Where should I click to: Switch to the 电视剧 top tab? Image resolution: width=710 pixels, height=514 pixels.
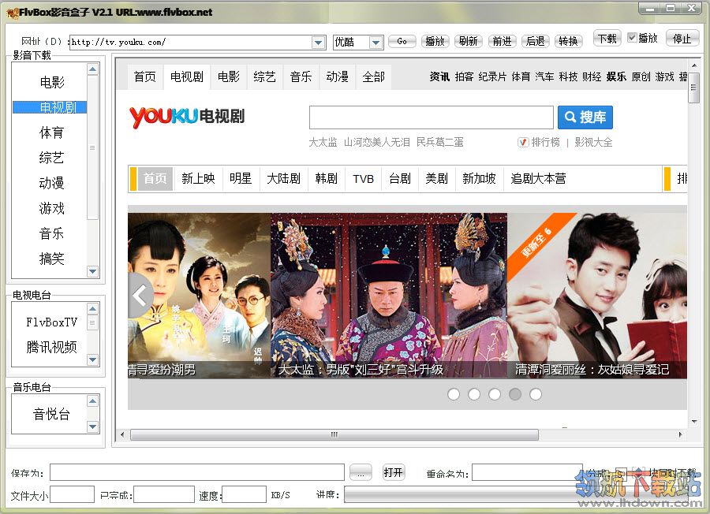click(186, 77)
